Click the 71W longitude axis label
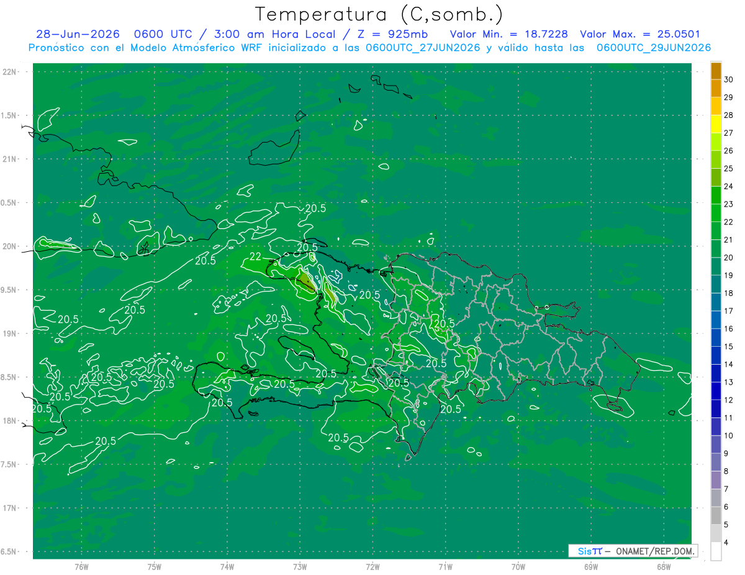The width and height of the screenshot is (745, 575). pos(445,566)
